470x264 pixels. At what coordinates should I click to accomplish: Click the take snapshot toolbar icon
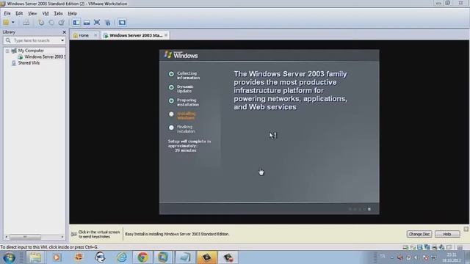tap(41, 23)
